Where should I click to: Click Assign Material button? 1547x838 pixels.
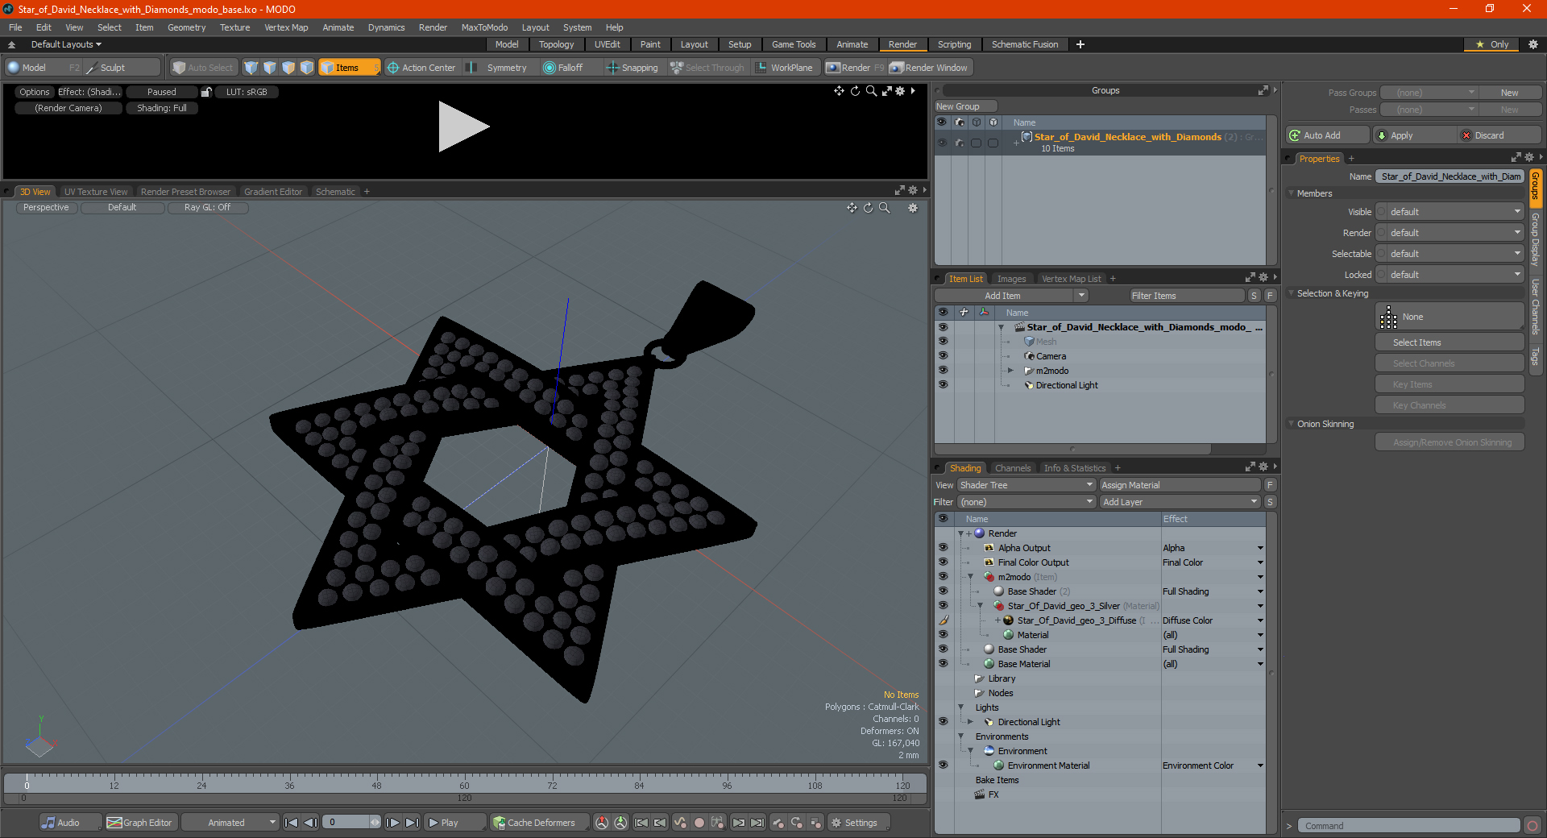point(1180,485)
